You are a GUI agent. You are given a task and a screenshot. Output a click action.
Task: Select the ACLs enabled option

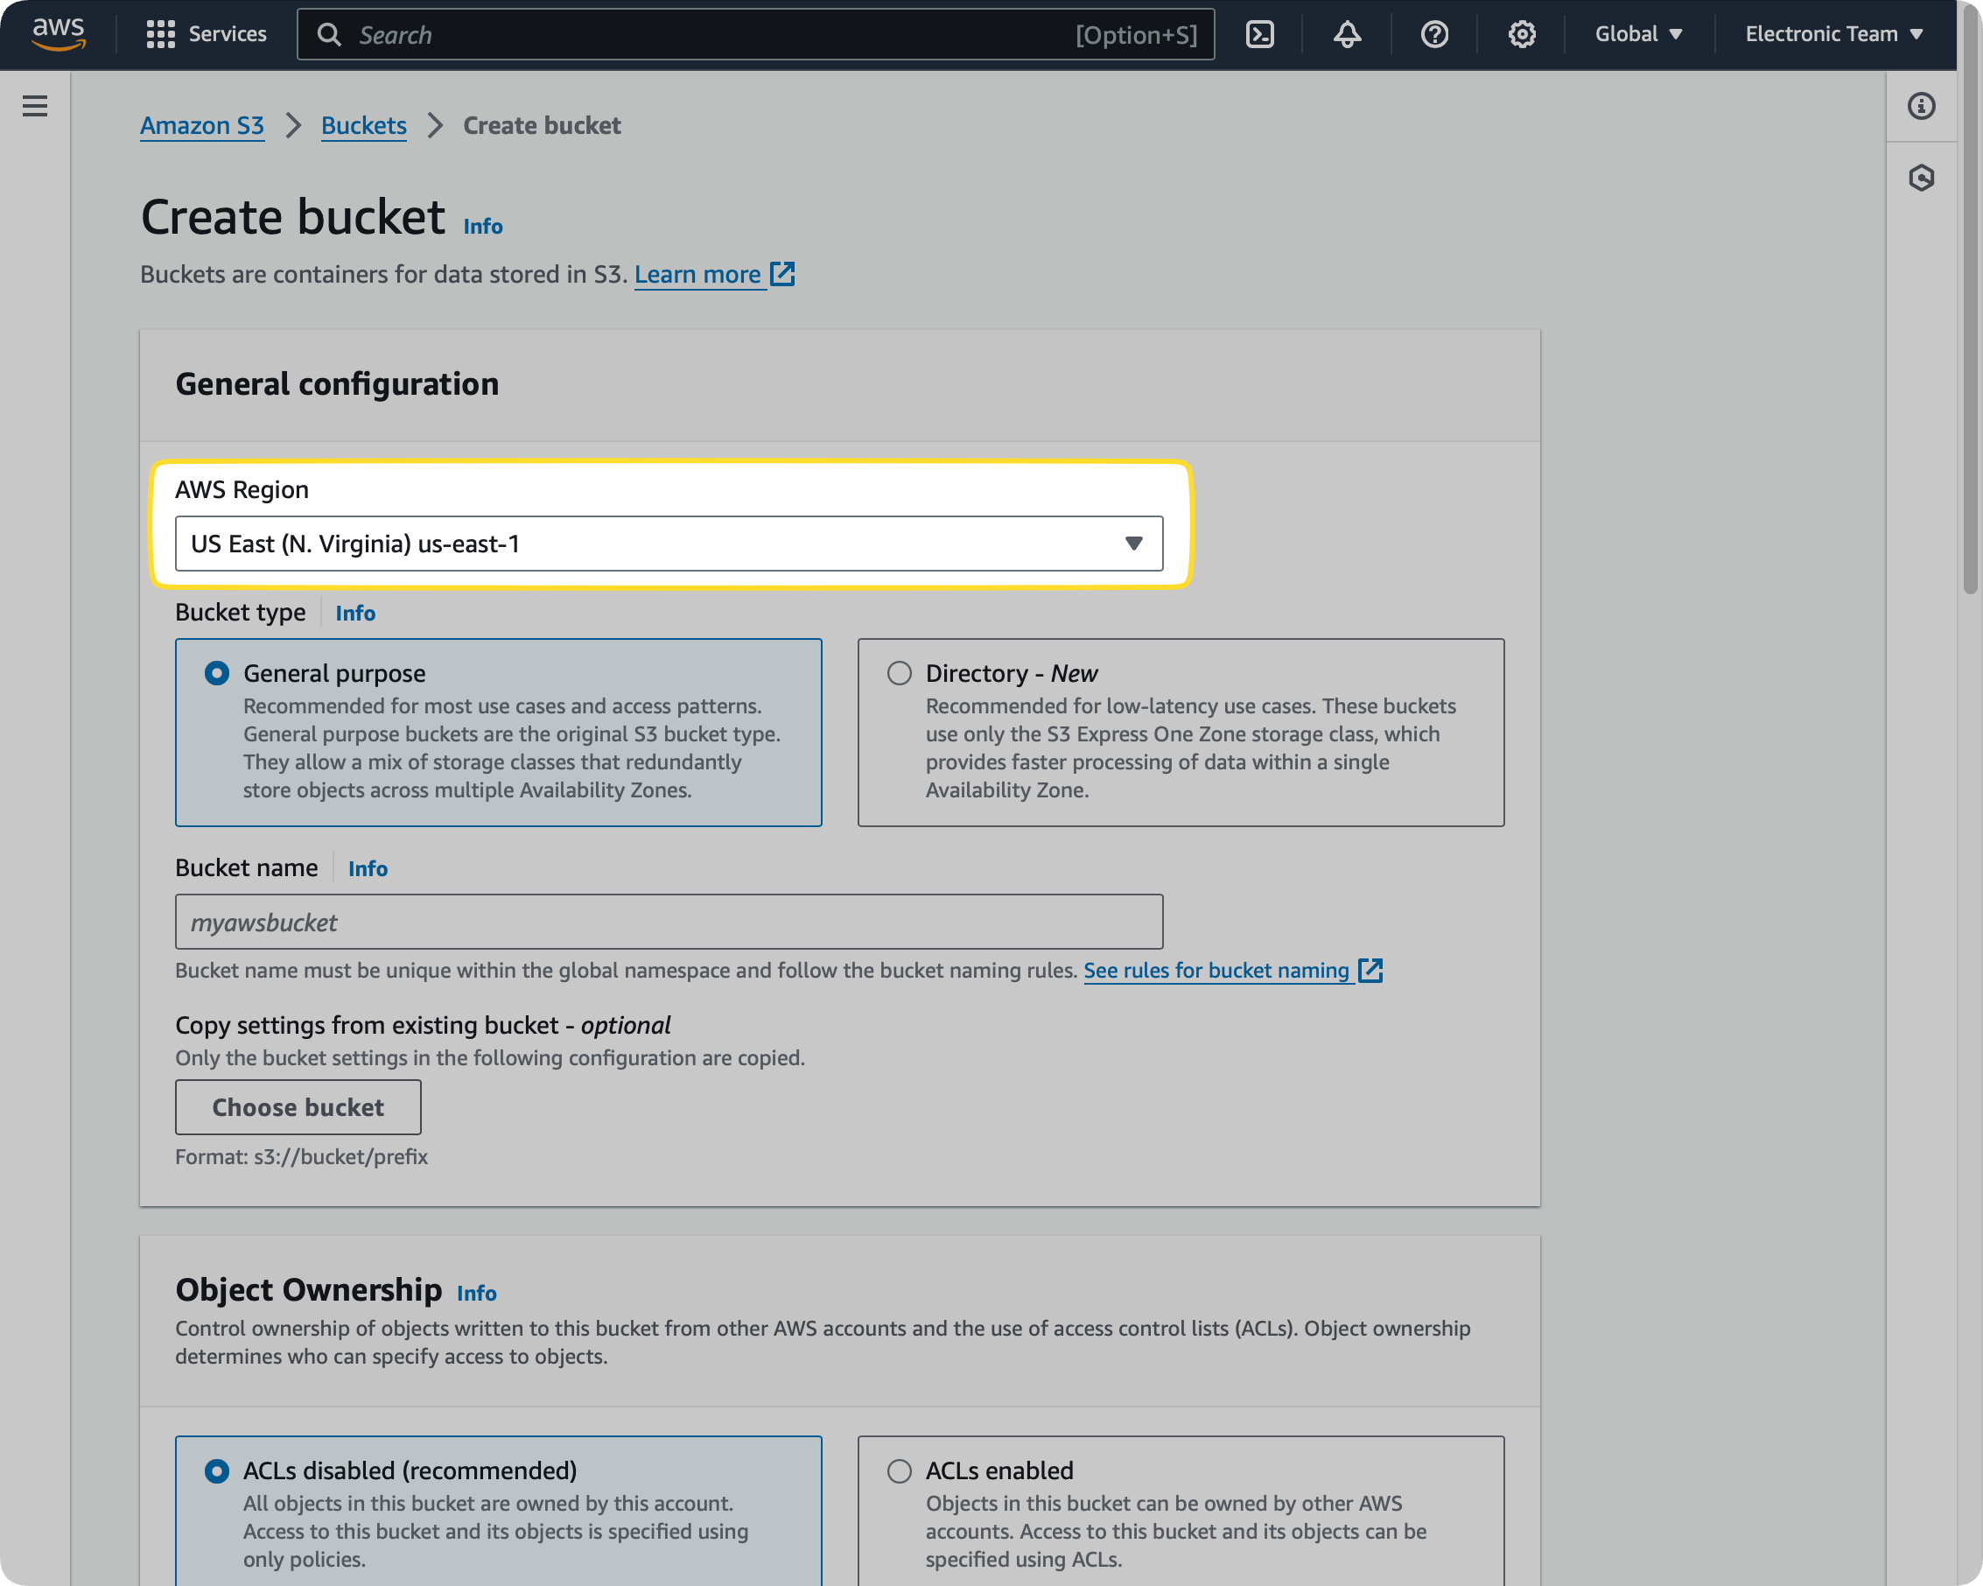[x=899, y=1470]
